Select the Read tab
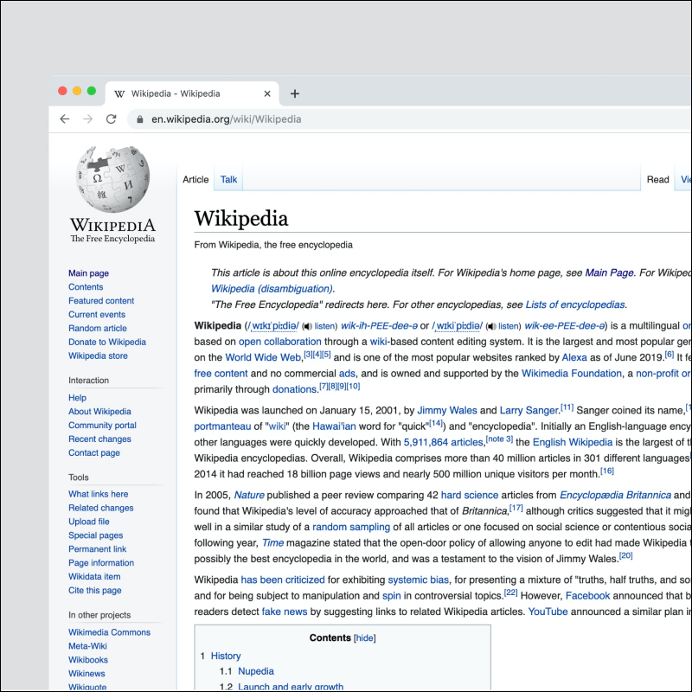Screen dimensions: 692x692 click(x=657, y=180)
